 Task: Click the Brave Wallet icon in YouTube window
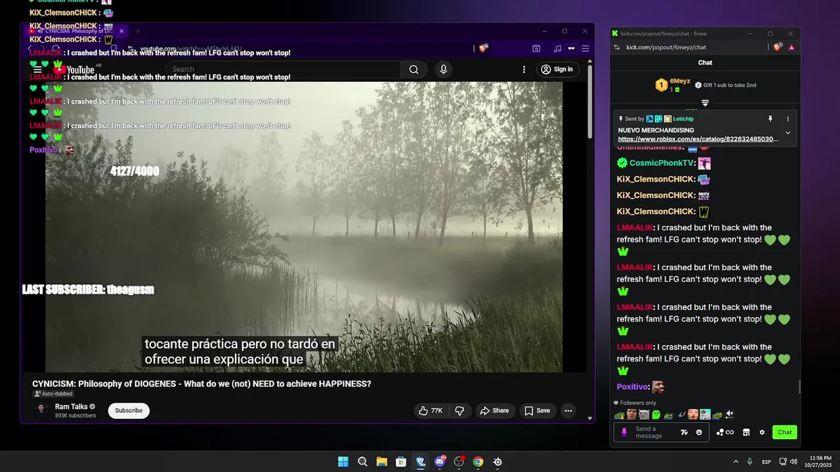tap(536, 49)
